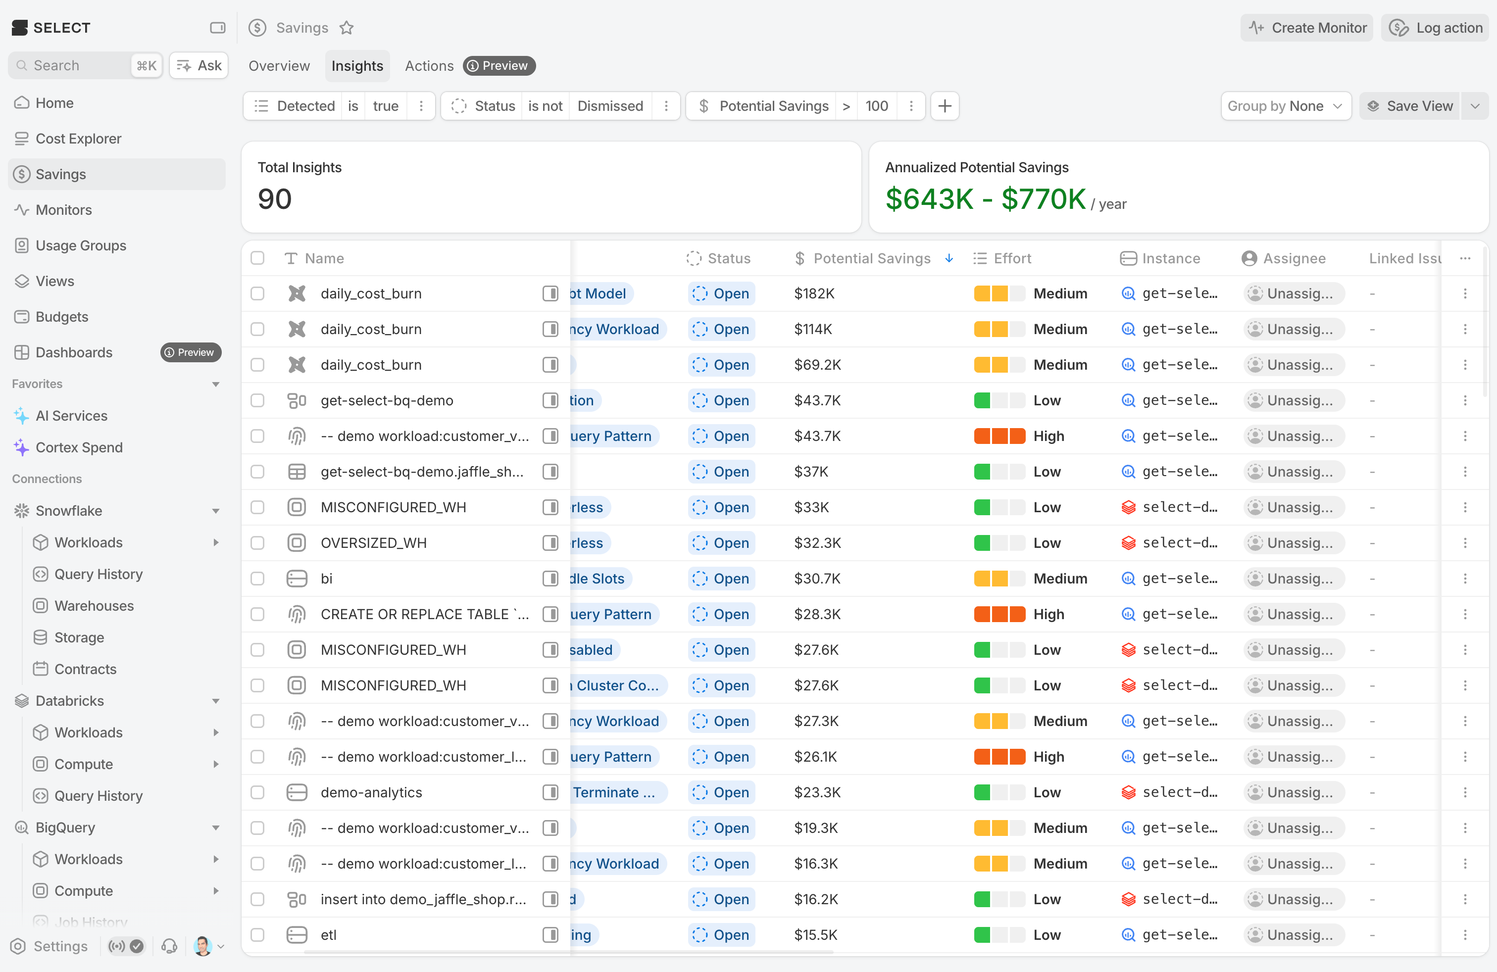
Task: Select Insights tab
Action: (x=356, y=65)
